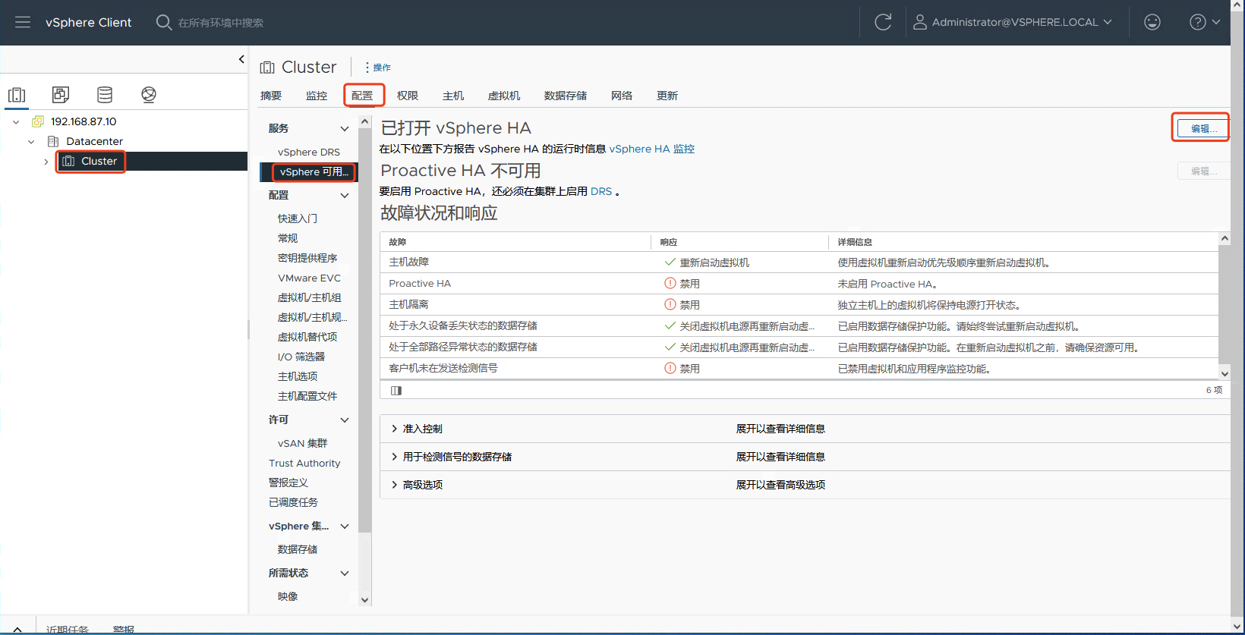Open the feedback smiley icon
1245x635 pixels.
[x=1152, y=22]
